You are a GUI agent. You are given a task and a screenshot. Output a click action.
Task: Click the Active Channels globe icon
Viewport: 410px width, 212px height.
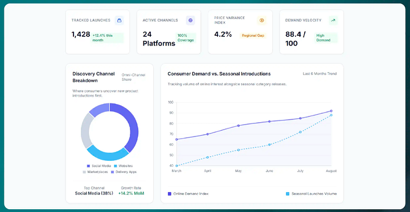coord(190,20)
